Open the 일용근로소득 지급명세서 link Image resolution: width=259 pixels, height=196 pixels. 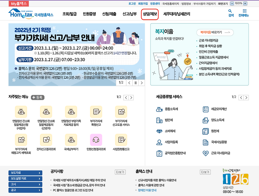coord(213,57)
